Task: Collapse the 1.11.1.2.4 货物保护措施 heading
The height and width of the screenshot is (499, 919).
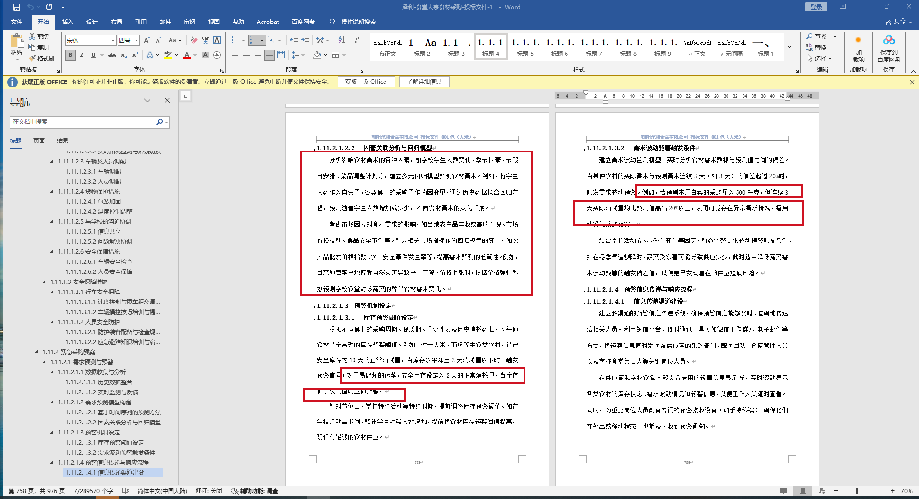Action: tap(52, 191)
